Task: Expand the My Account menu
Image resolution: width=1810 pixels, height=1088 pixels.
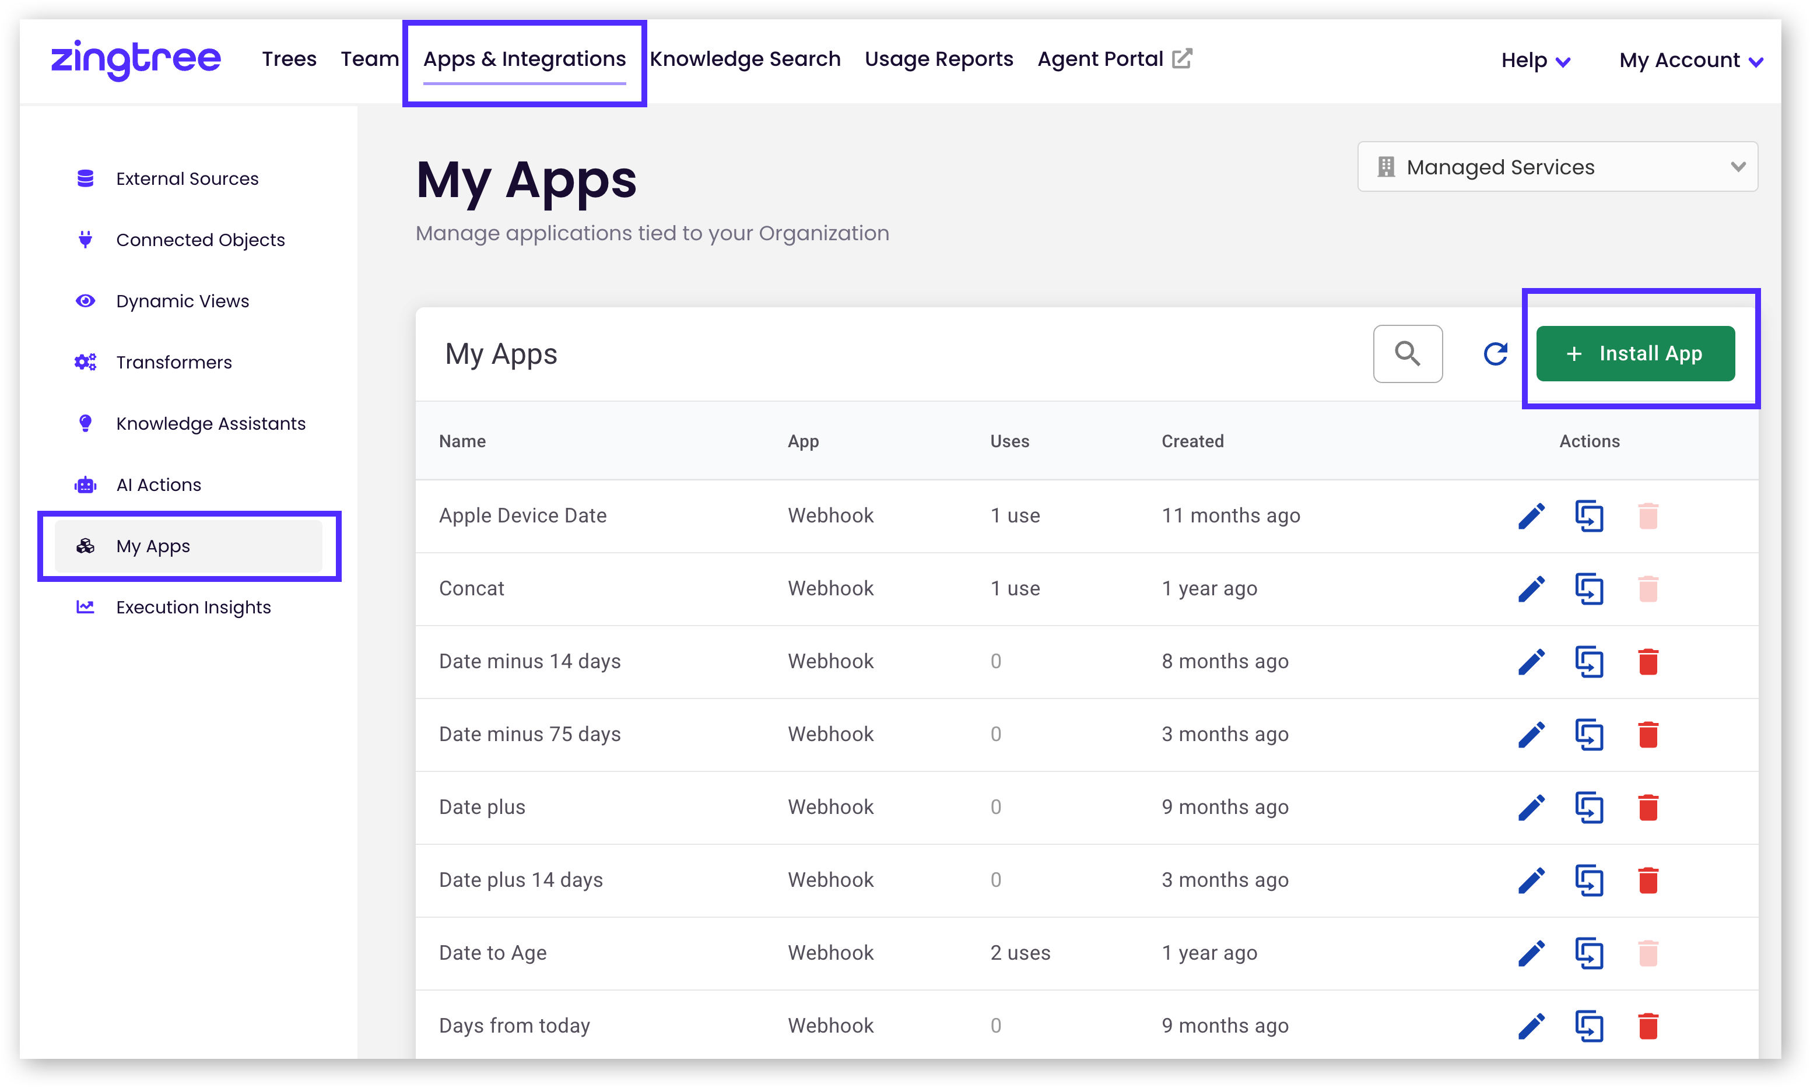Action: pos(1690,60)
